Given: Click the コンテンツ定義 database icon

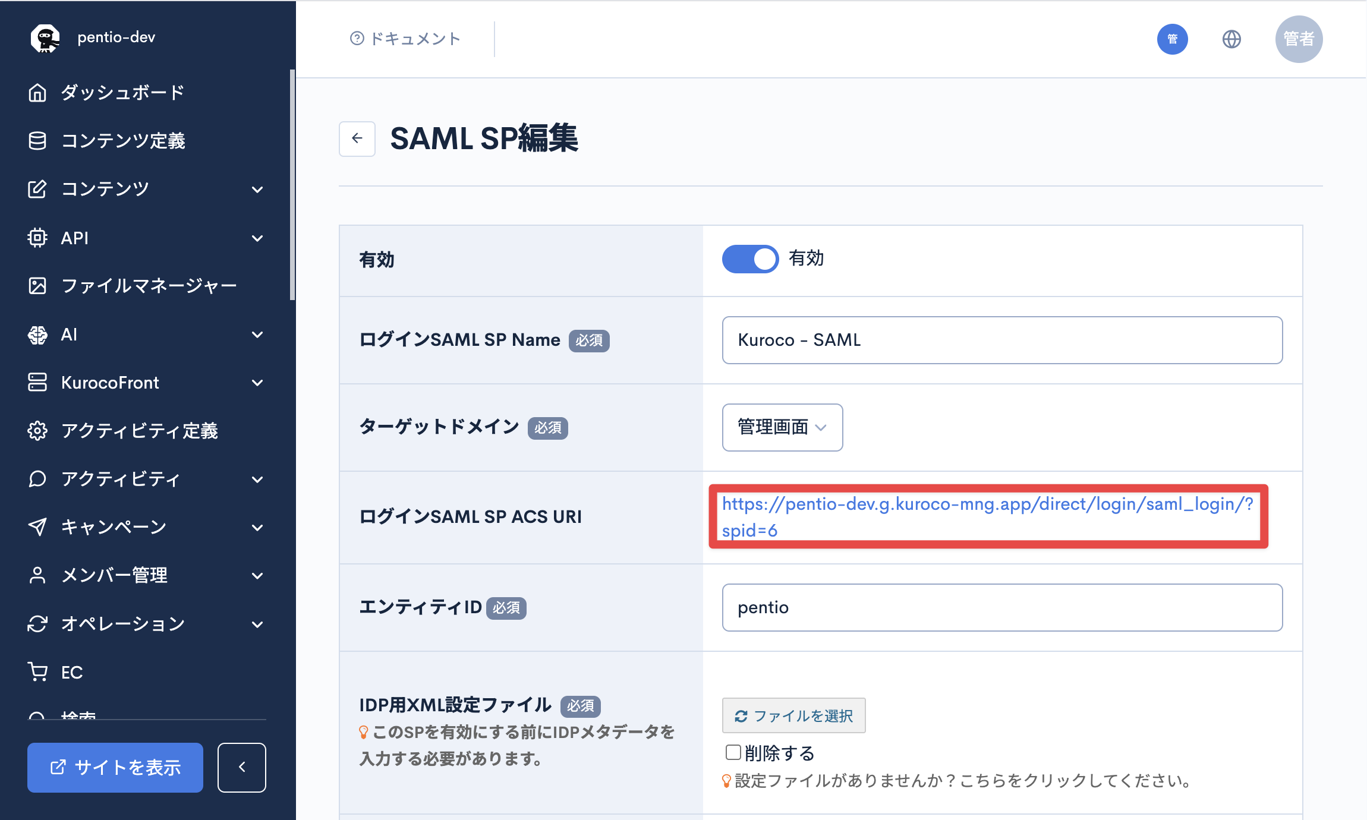Looking at the screenshot, I should 37,141.
